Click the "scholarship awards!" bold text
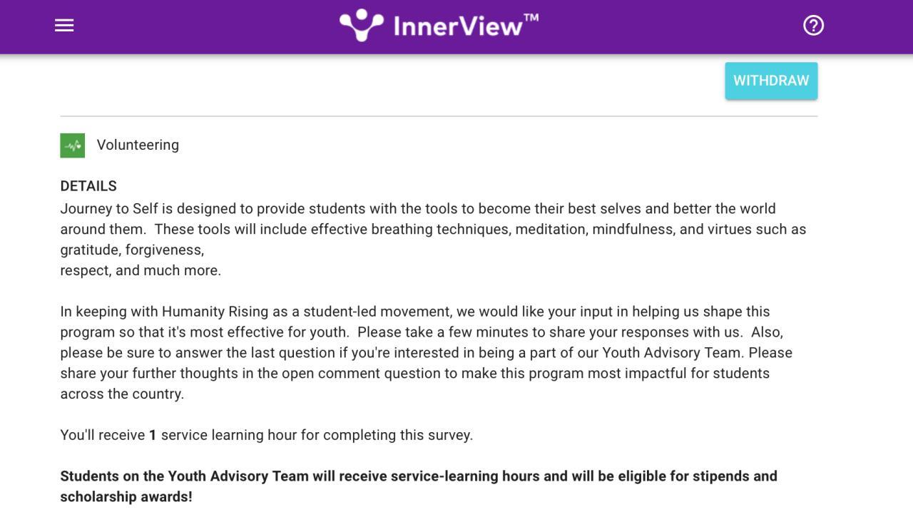Screen dimensions: 913x517 126,497
